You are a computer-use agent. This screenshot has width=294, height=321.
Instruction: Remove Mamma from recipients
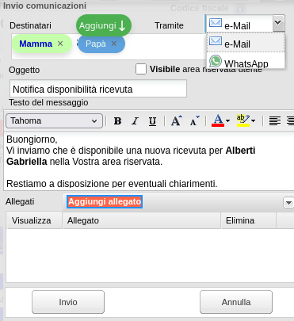tap(60, 44)
